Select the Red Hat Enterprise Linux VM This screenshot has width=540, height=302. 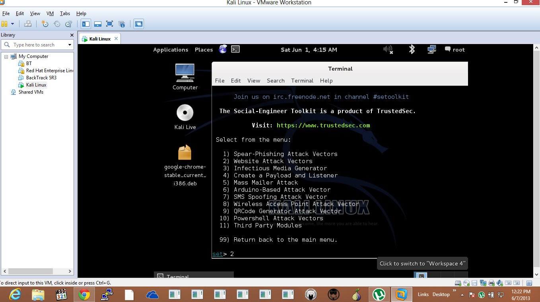[x=50, y=71]
